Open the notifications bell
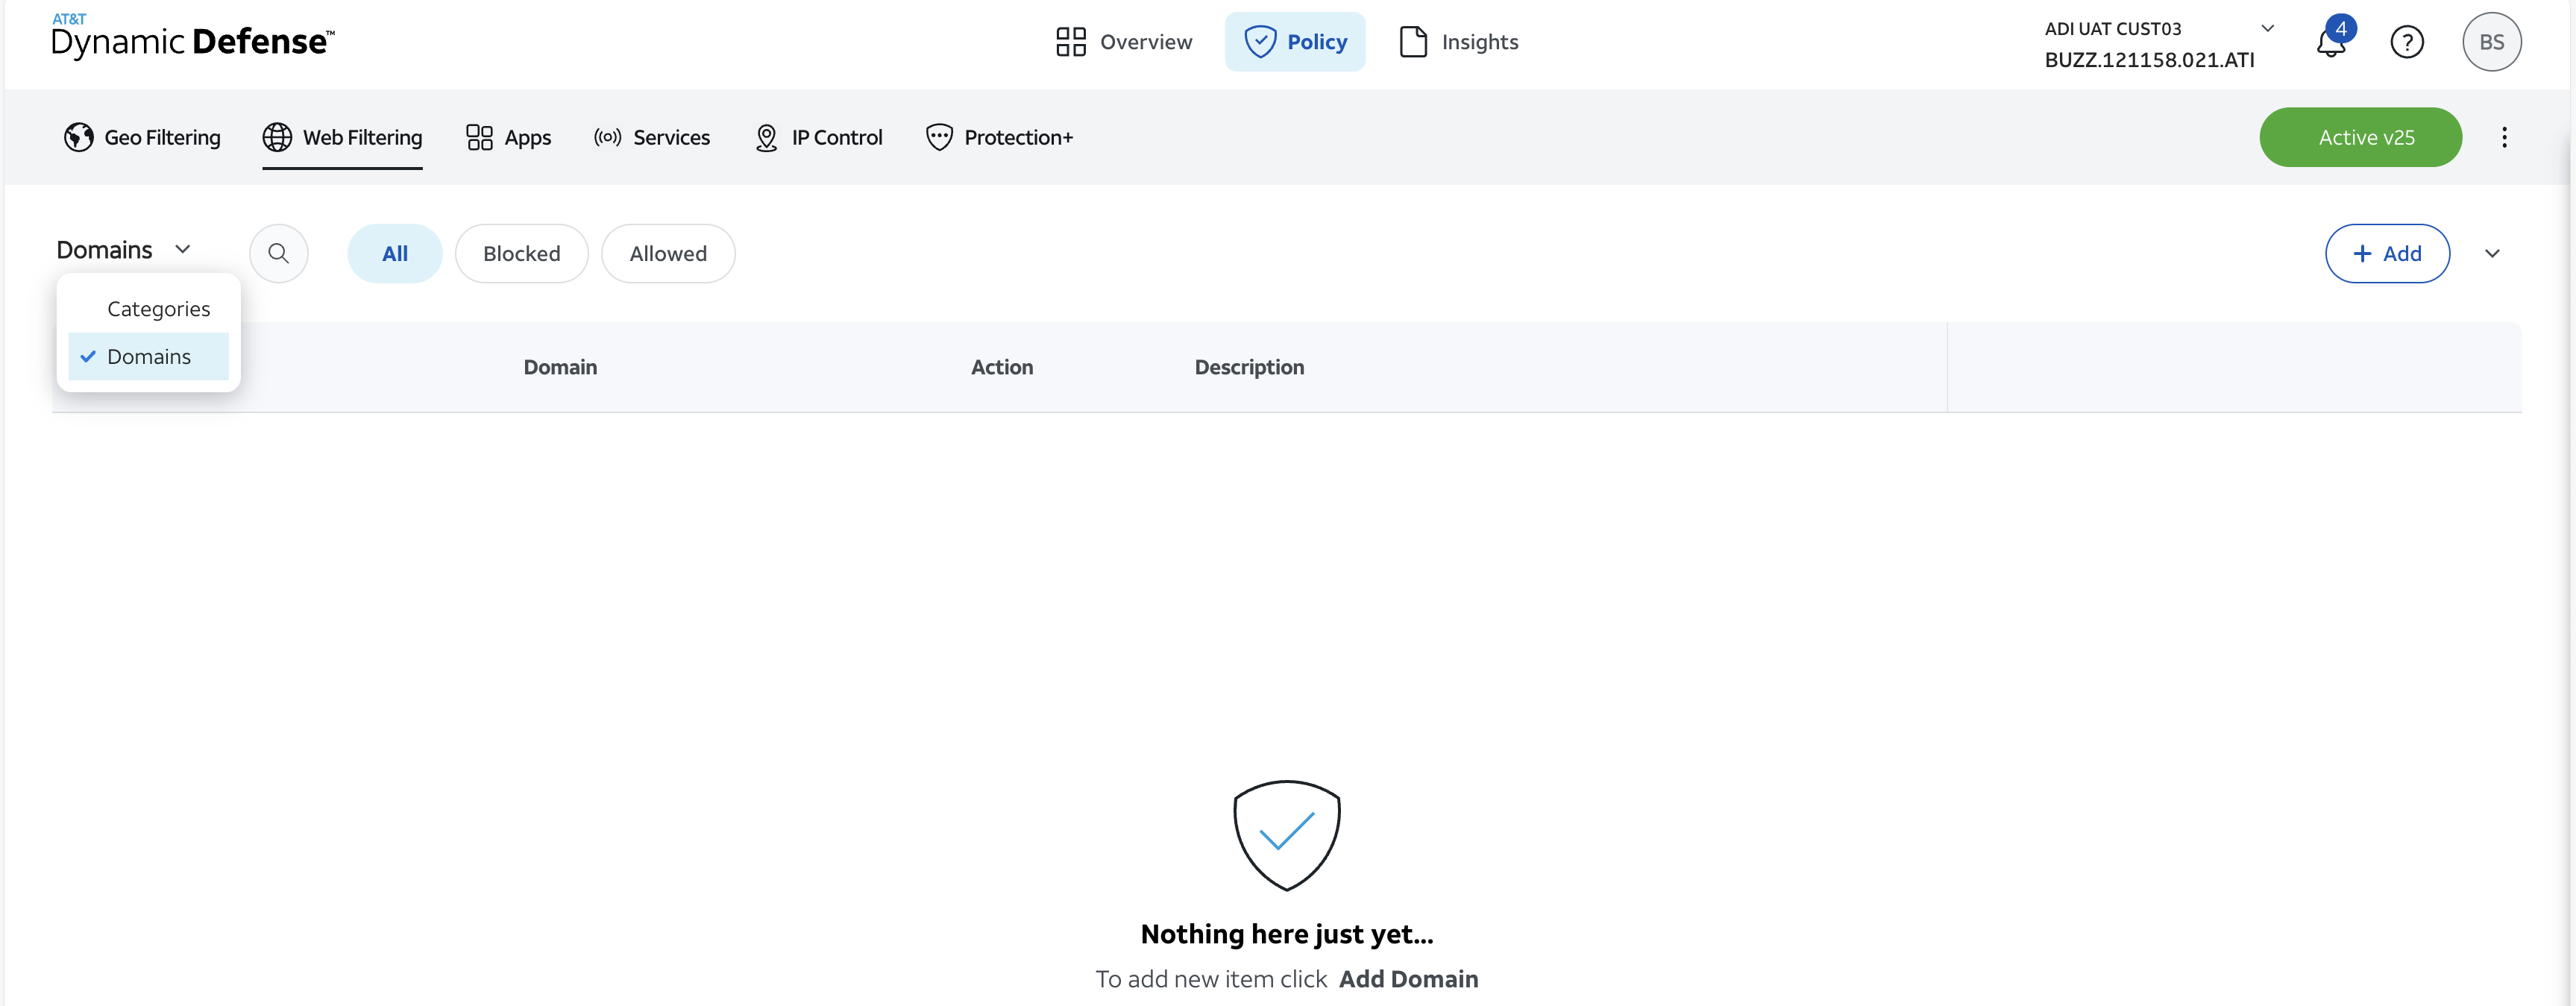This screenshot has width=2576, height=1006. pos(2331,41)
